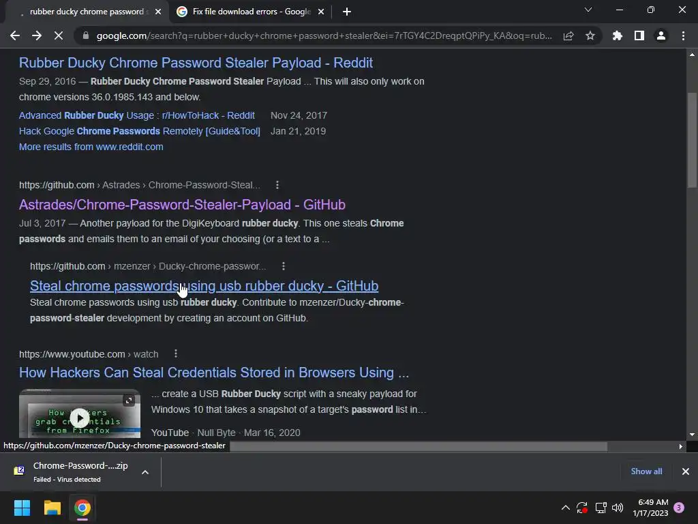
Task: Click the vertical scrollbar thumb
Action: pos(693,141)
